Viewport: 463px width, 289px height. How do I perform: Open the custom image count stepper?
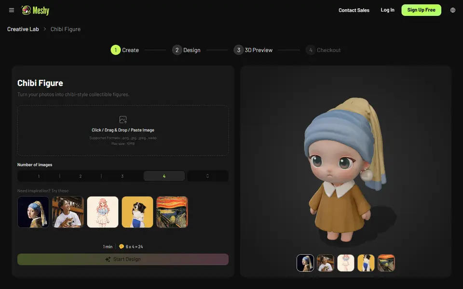coord(207,176)
